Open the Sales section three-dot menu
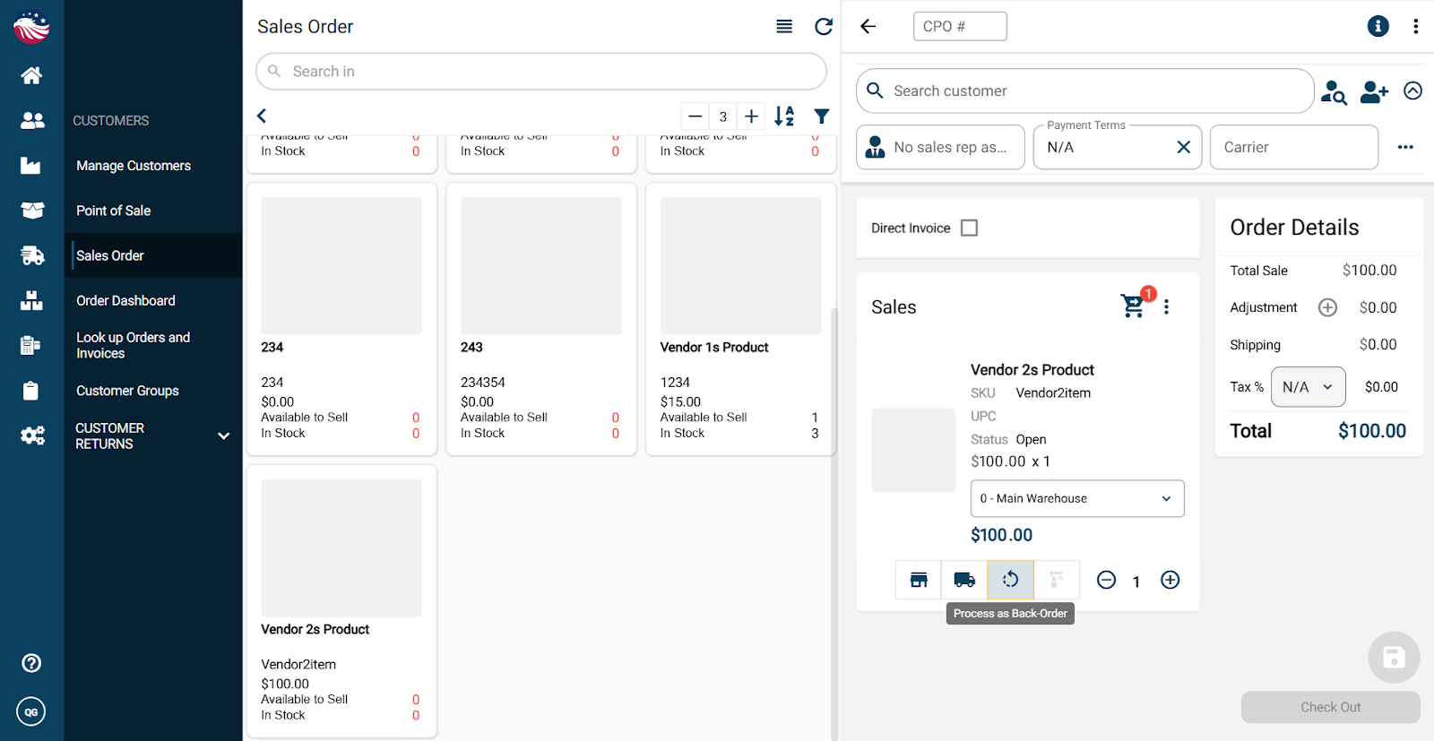1434x741 pixels. [x=1166, y=307]
